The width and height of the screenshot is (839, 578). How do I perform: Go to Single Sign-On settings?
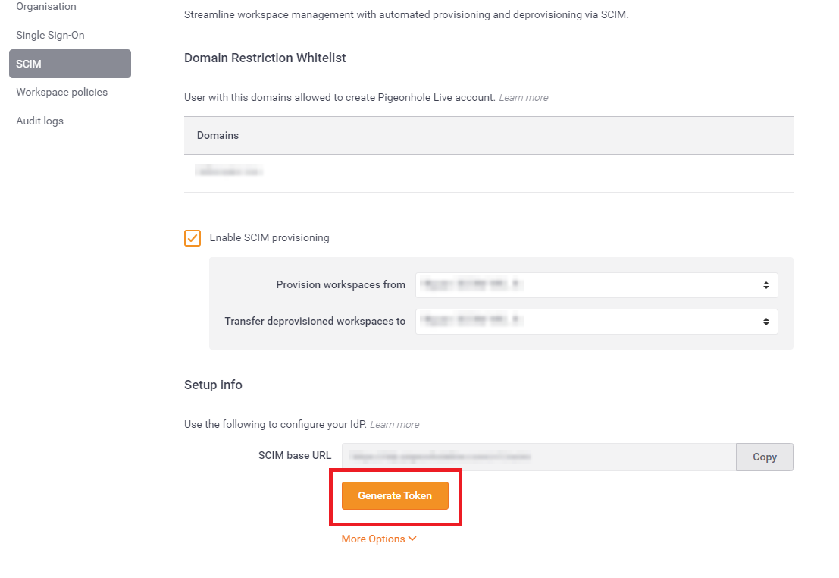tap(50, 36)
